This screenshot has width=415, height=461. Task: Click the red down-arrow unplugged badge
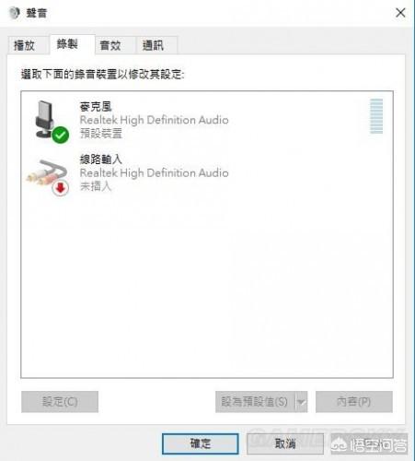(x=60, y=188)
